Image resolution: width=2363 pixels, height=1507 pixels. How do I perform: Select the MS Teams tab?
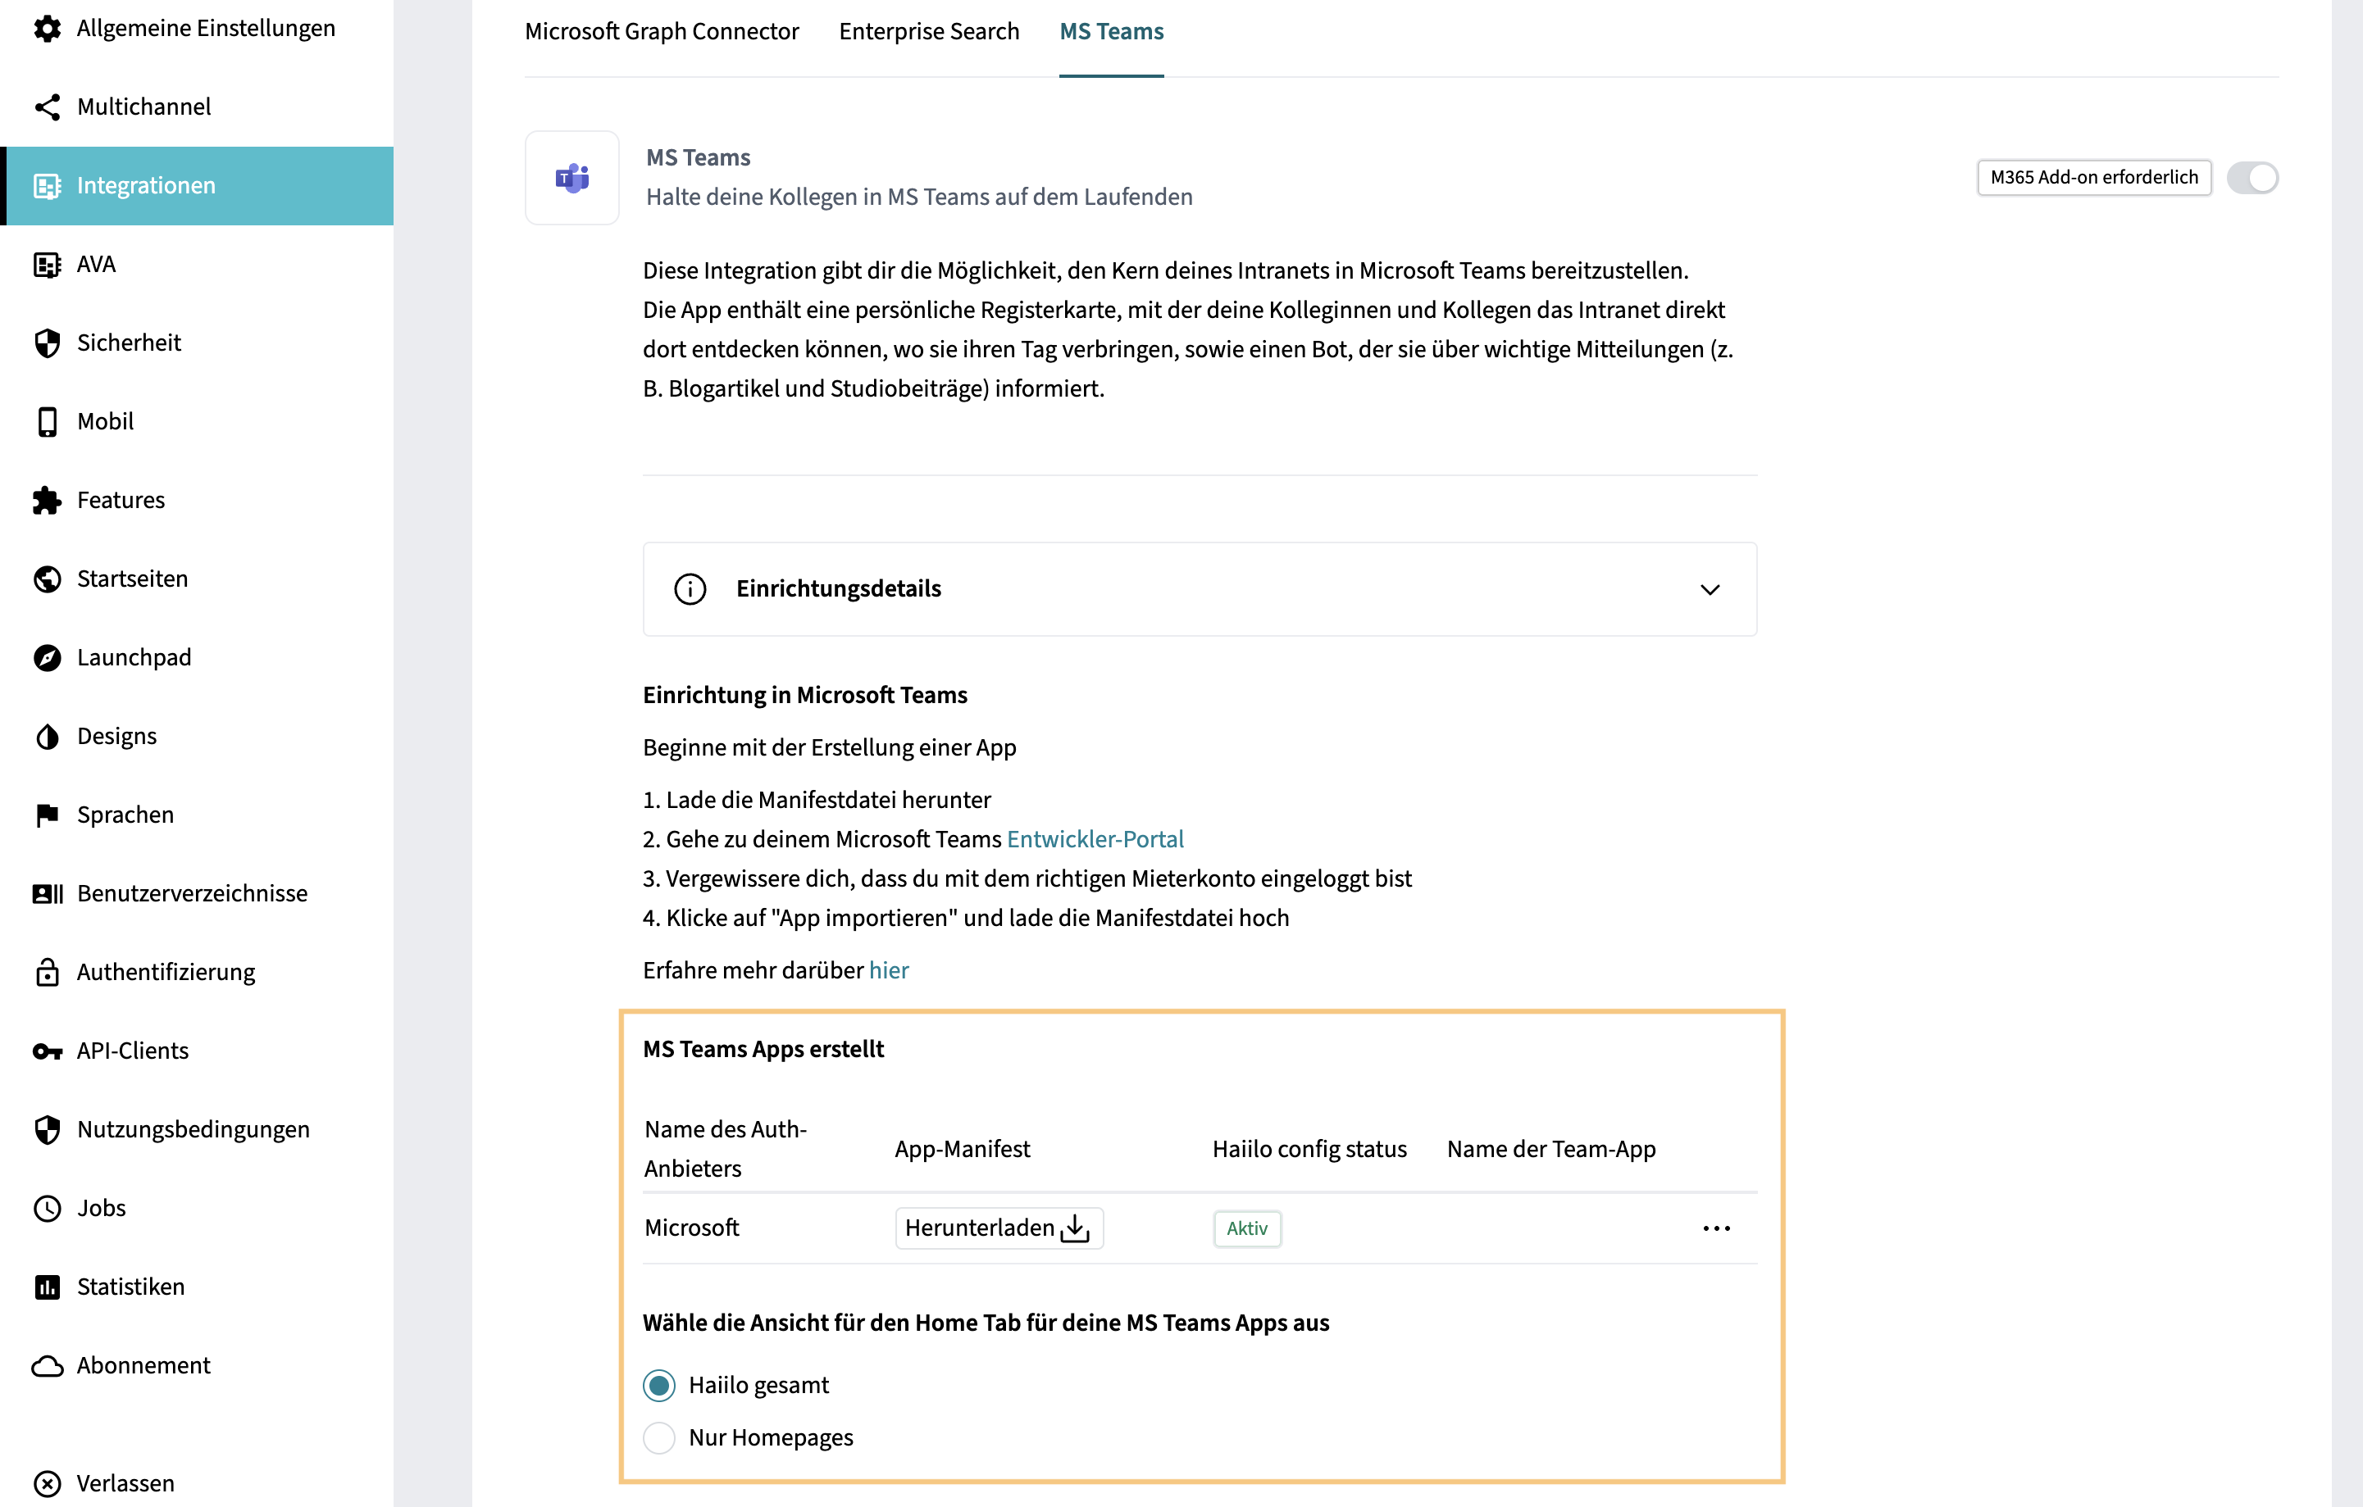coord(1111,31)
